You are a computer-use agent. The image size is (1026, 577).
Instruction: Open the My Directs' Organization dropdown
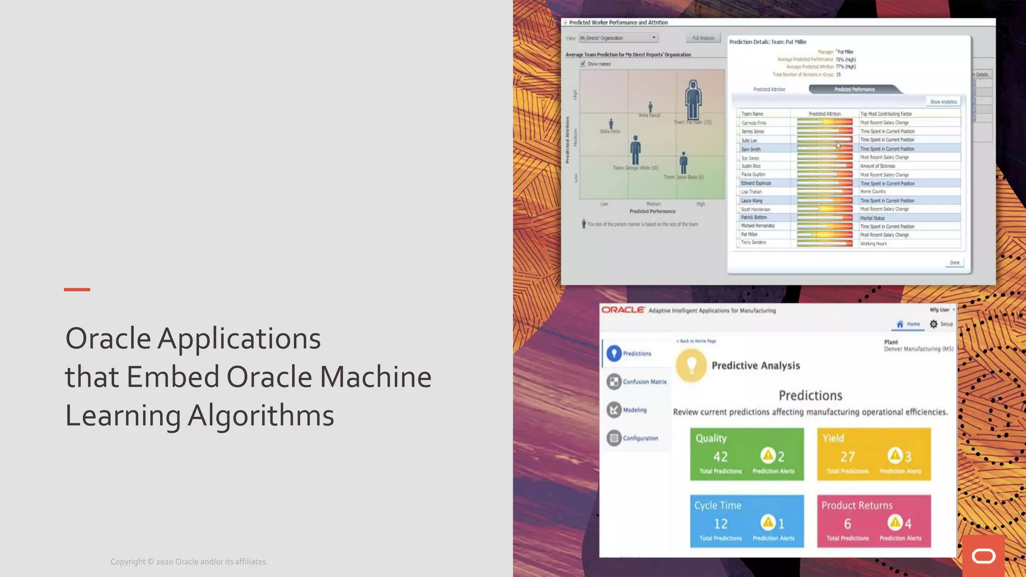[654, 38]
